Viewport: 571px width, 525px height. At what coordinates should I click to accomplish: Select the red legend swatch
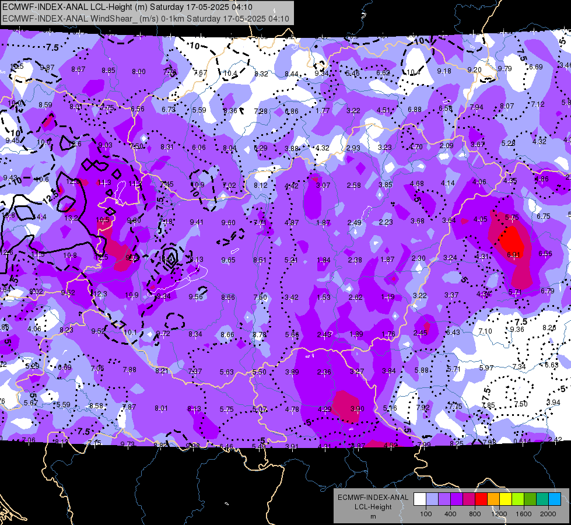[481, 499]
